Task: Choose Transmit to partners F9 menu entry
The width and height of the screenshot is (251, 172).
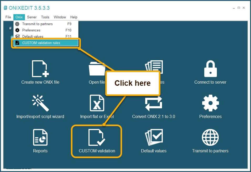Action: pos(46,24)
